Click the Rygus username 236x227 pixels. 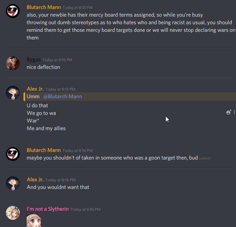click(x=34, y=60)
